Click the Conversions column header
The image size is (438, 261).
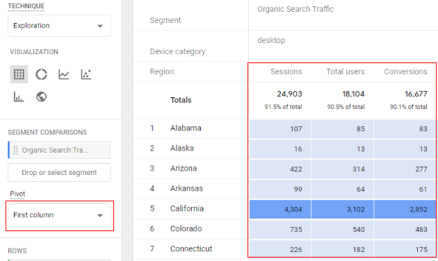405,71
